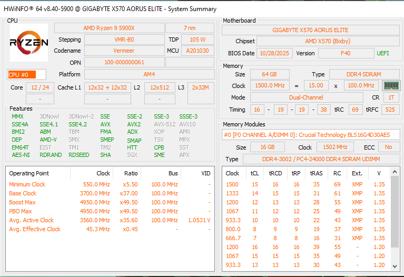Click the UEFI label

pos(383,53)
